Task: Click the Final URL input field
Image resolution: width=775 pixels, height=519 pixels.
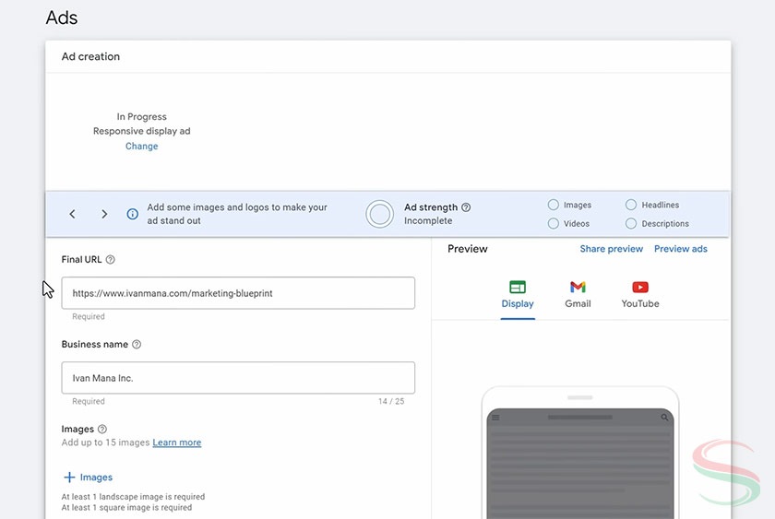Action: click(x=238, y=293)
